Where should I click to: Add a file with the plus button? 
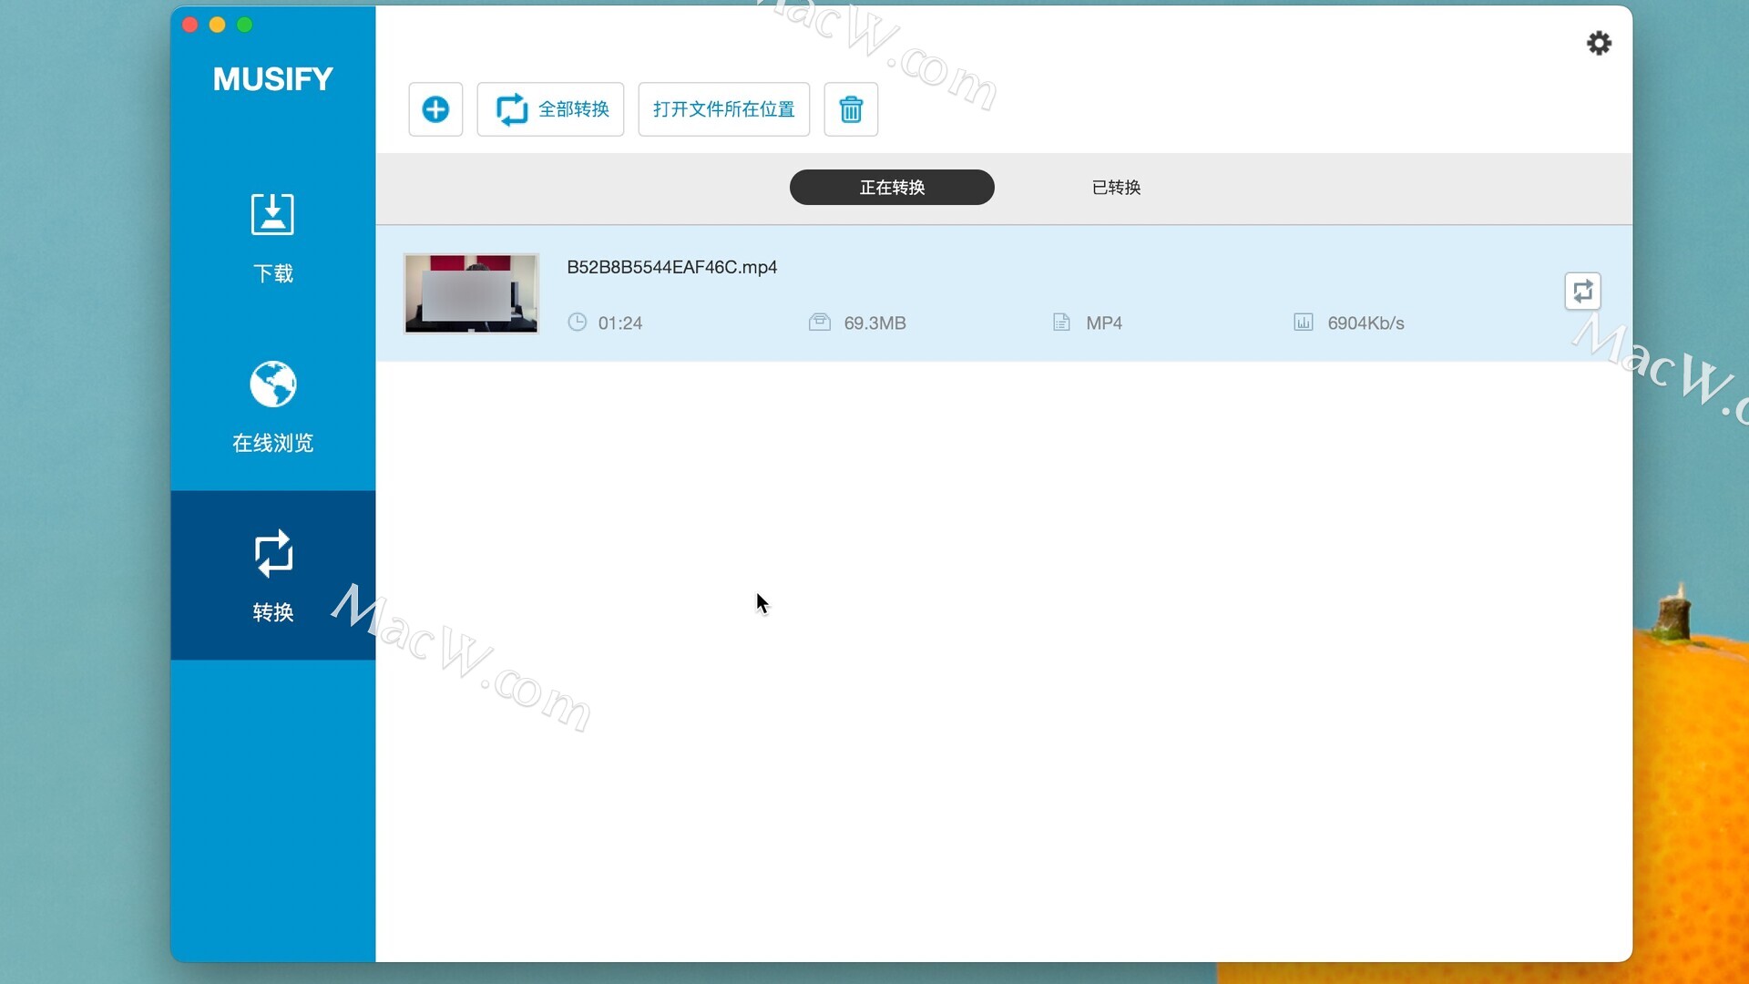click(435, 109)
